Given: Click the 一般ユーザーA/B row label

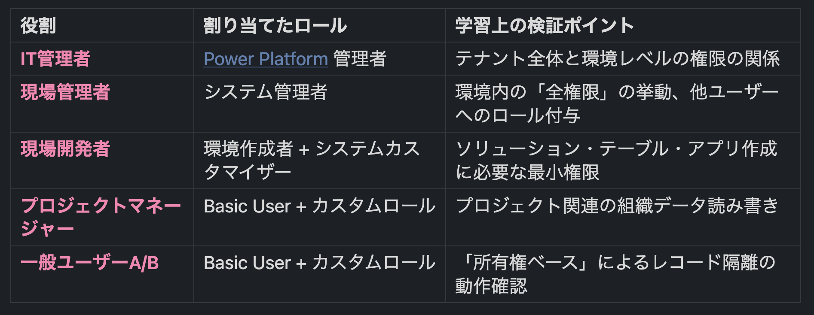Looking at the screenshot, I should 90,263.
